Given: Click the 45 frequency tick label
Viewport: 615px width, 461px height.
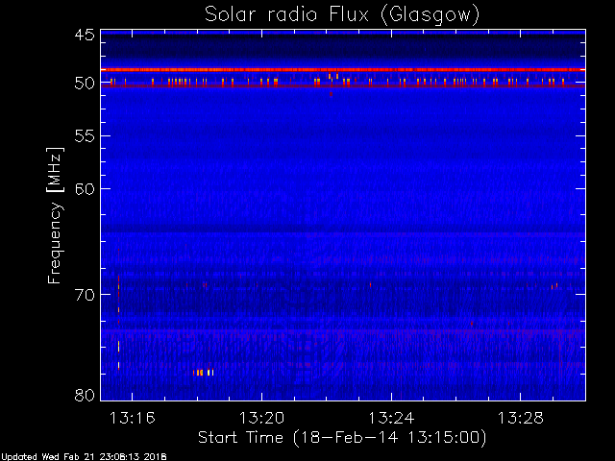Looking at the screenshot, I should (85, 35).
